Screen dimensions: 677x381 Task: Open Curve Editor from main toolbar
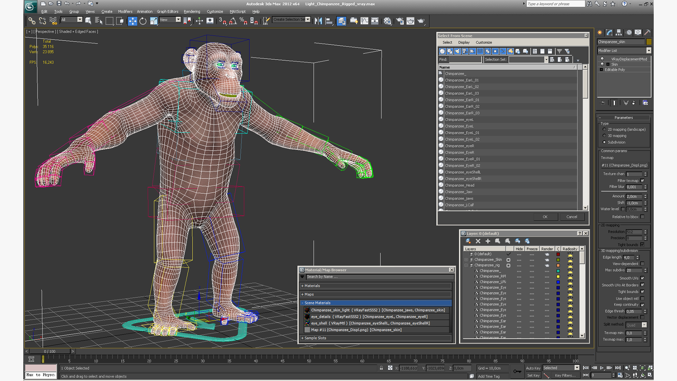(364, 21)
